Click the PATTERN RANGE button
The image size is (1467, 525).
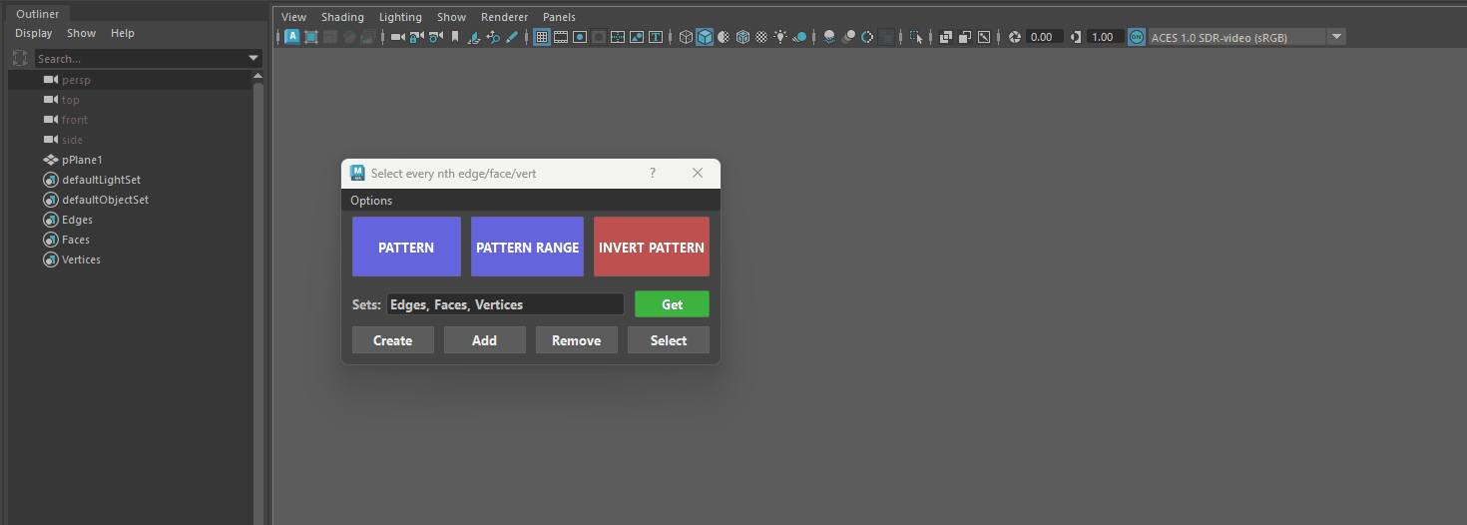click(x=527, y=247)
